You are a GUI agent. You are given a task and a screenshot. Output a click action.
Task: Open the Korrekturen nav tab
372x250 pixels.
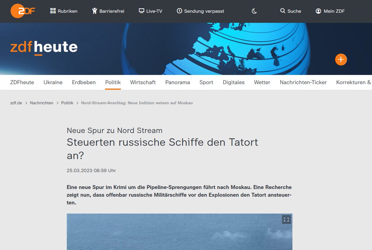point(354,82)
